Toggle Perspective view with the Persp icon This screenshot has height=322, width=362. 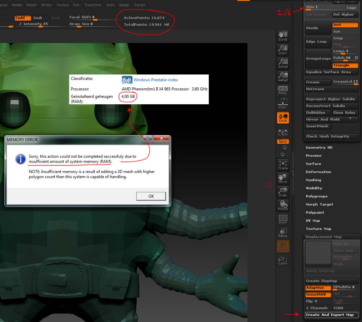coord(283,89)
